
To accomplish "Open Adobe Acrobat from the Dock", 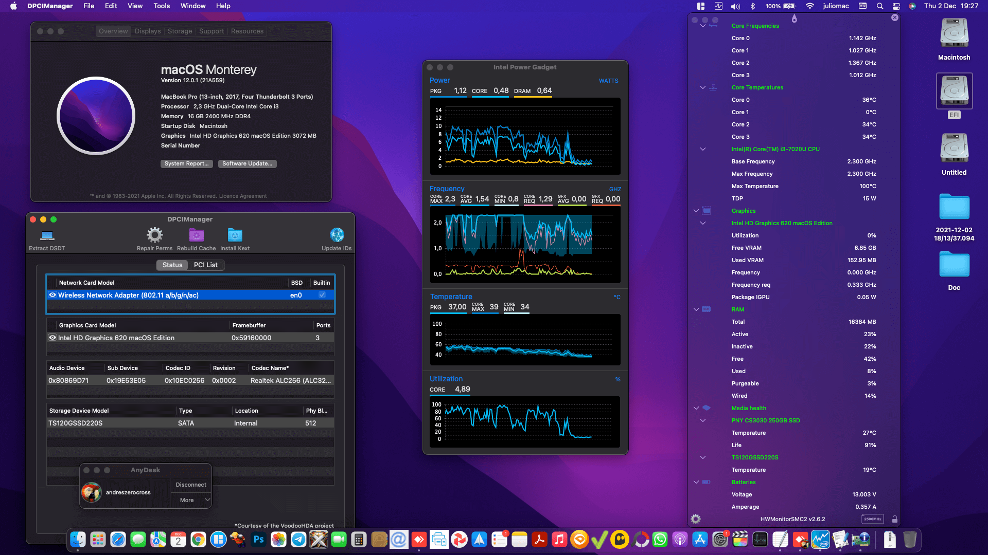I will pyautogui.click(x=539, y=540).
